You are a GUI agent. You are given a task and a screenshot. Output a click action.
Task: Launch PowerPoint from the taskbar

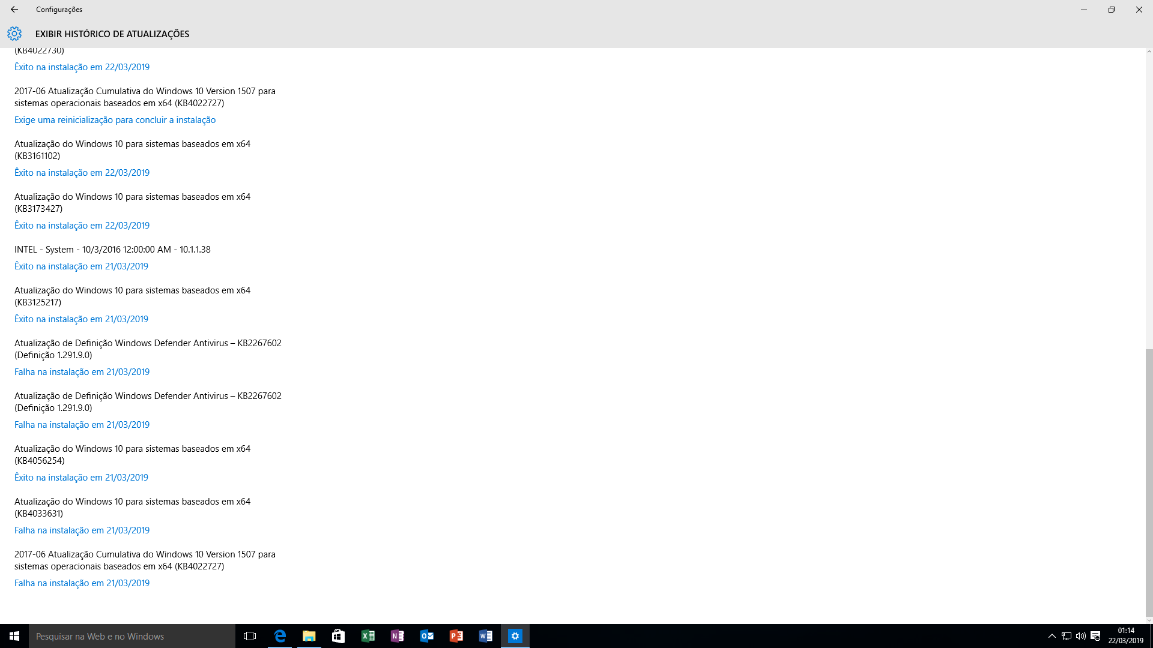point(456,636)
